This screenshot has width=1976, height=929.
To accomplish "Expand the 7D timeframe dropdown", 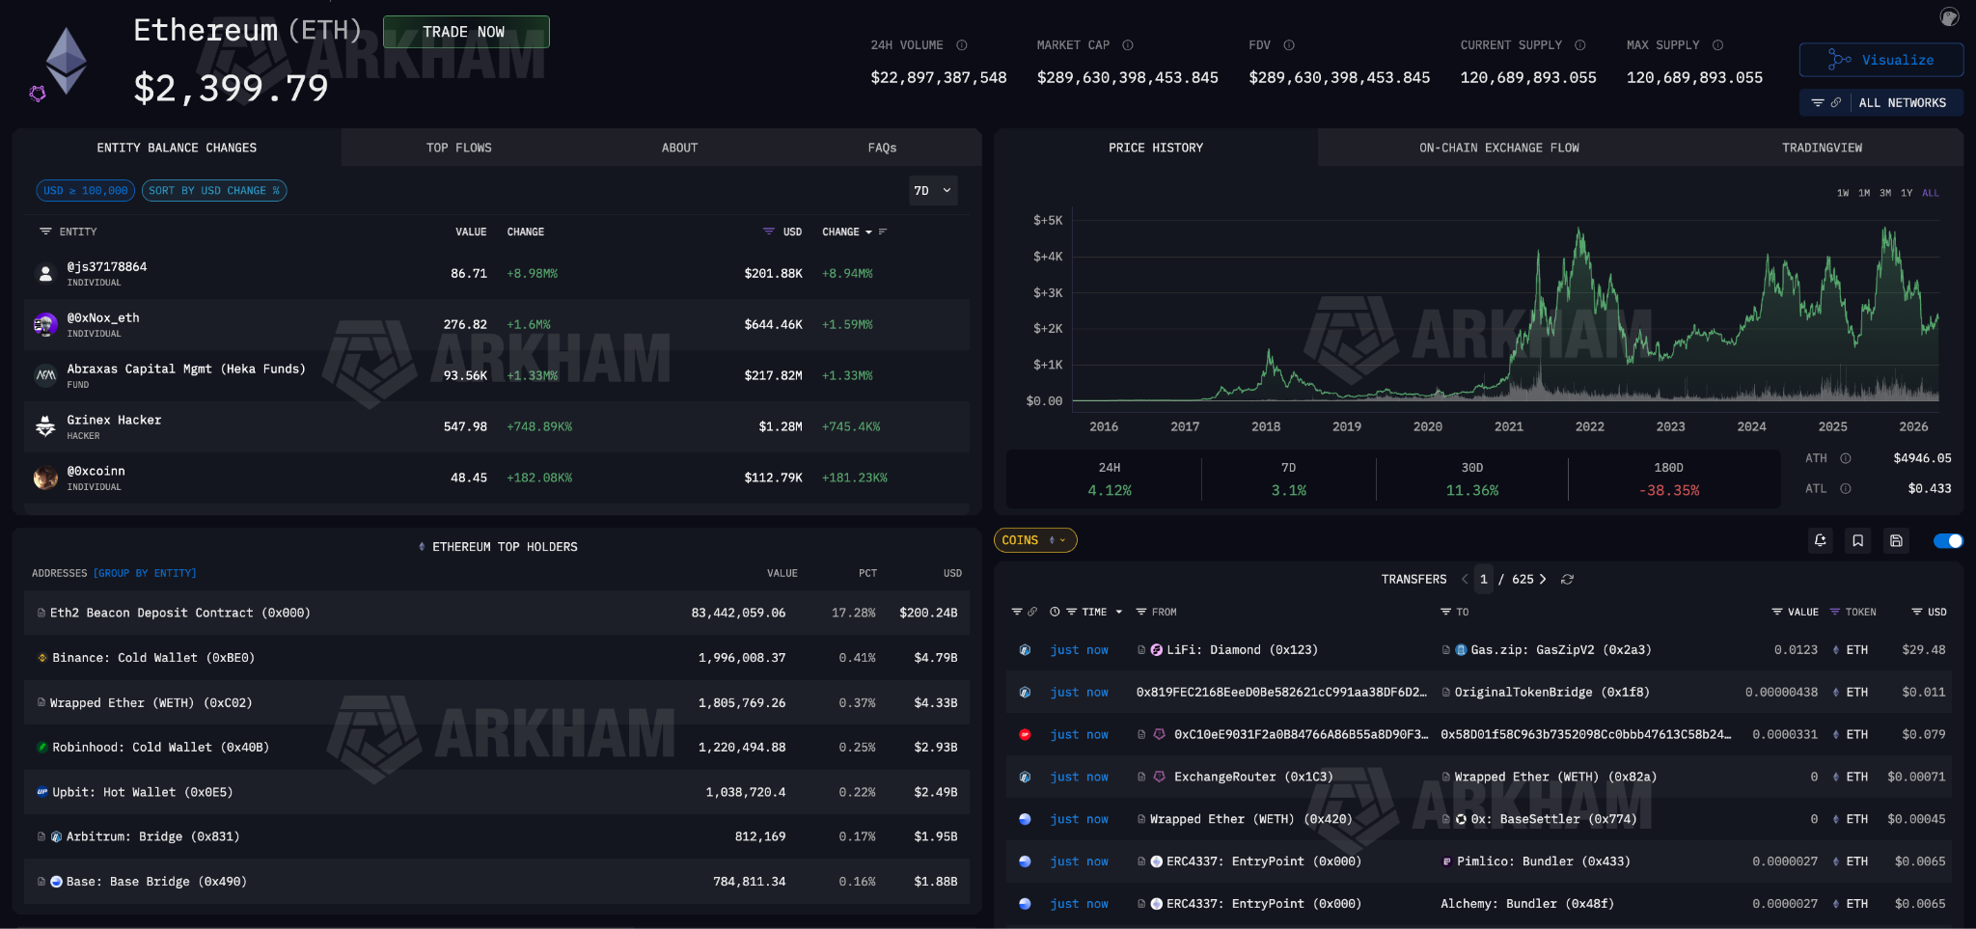I will (x=933, y=191).
